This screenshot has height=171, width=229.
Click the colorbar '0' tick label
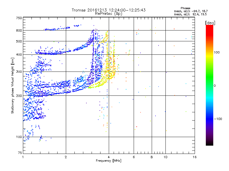[x=215, y=86]
